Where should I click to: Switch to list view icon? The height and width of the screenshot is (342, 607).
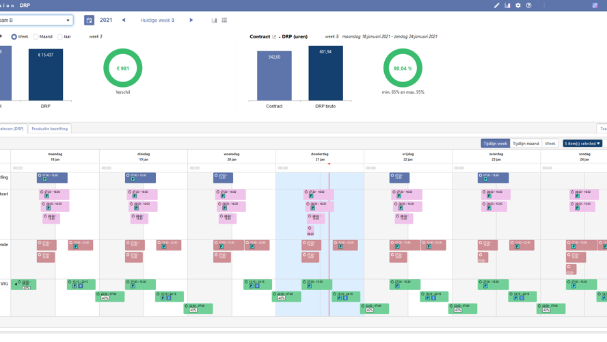pos(224,20)
